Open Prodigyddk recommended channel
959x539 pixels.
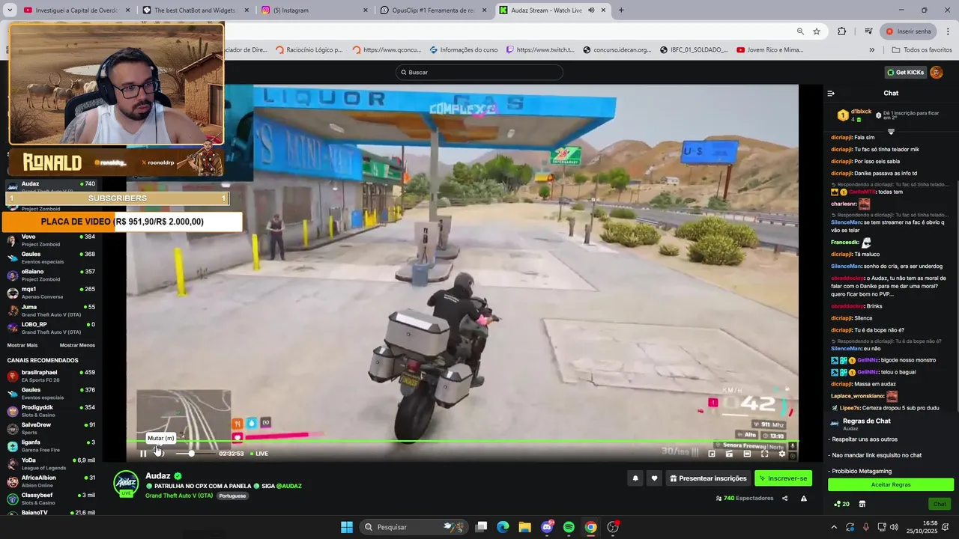[51, 411]
